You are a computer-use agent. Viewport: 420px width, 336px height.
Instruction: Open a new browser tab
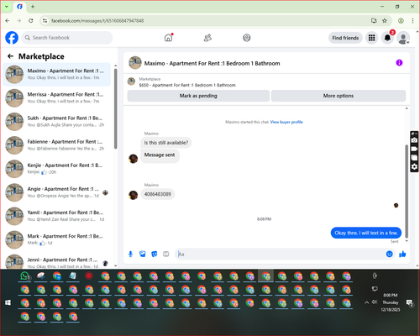pos(33,7)
